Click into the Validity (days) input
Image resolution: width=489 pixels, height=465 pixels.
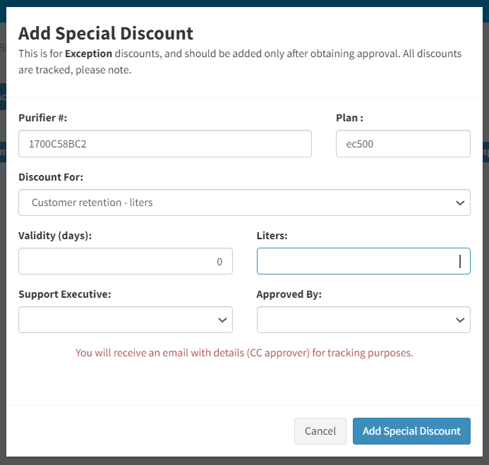point(126,261)
